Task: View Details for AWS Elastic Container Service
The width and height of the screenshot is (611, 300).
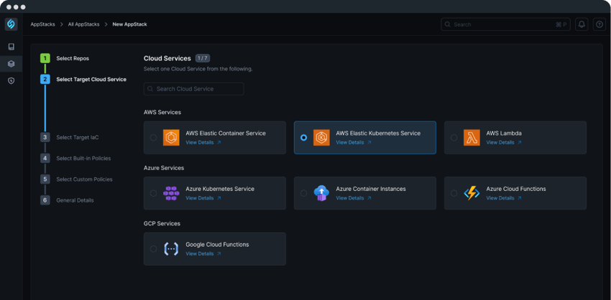Action: 203,142
